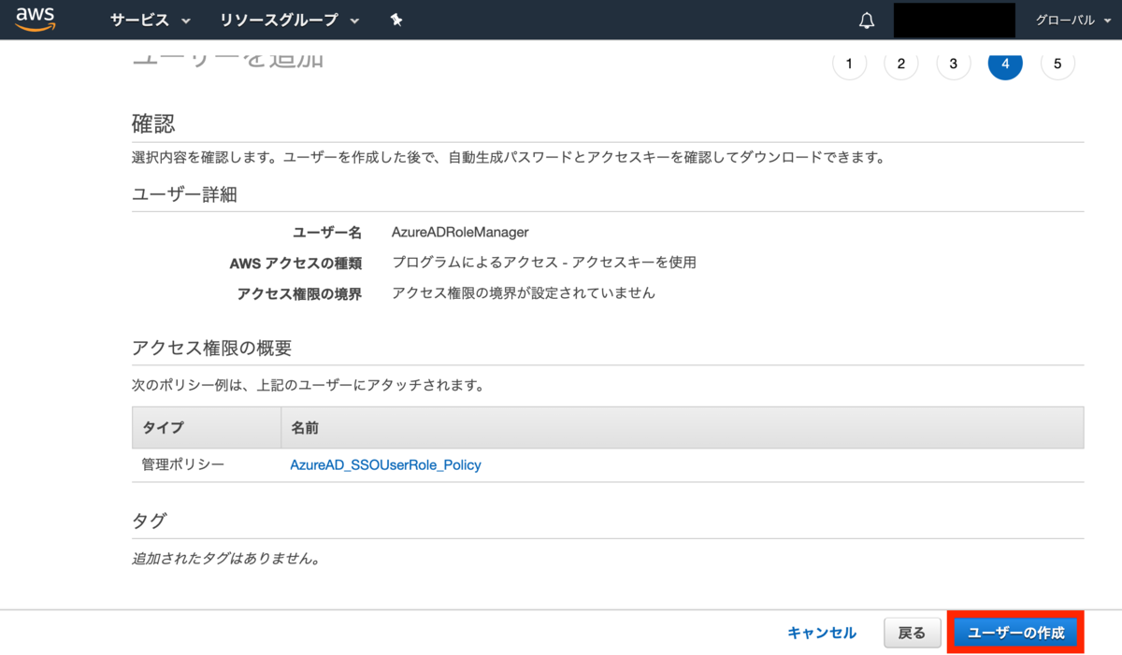Open notifications bell icon
This screenshot has height=655, width=1122.
tap(867, 21)
